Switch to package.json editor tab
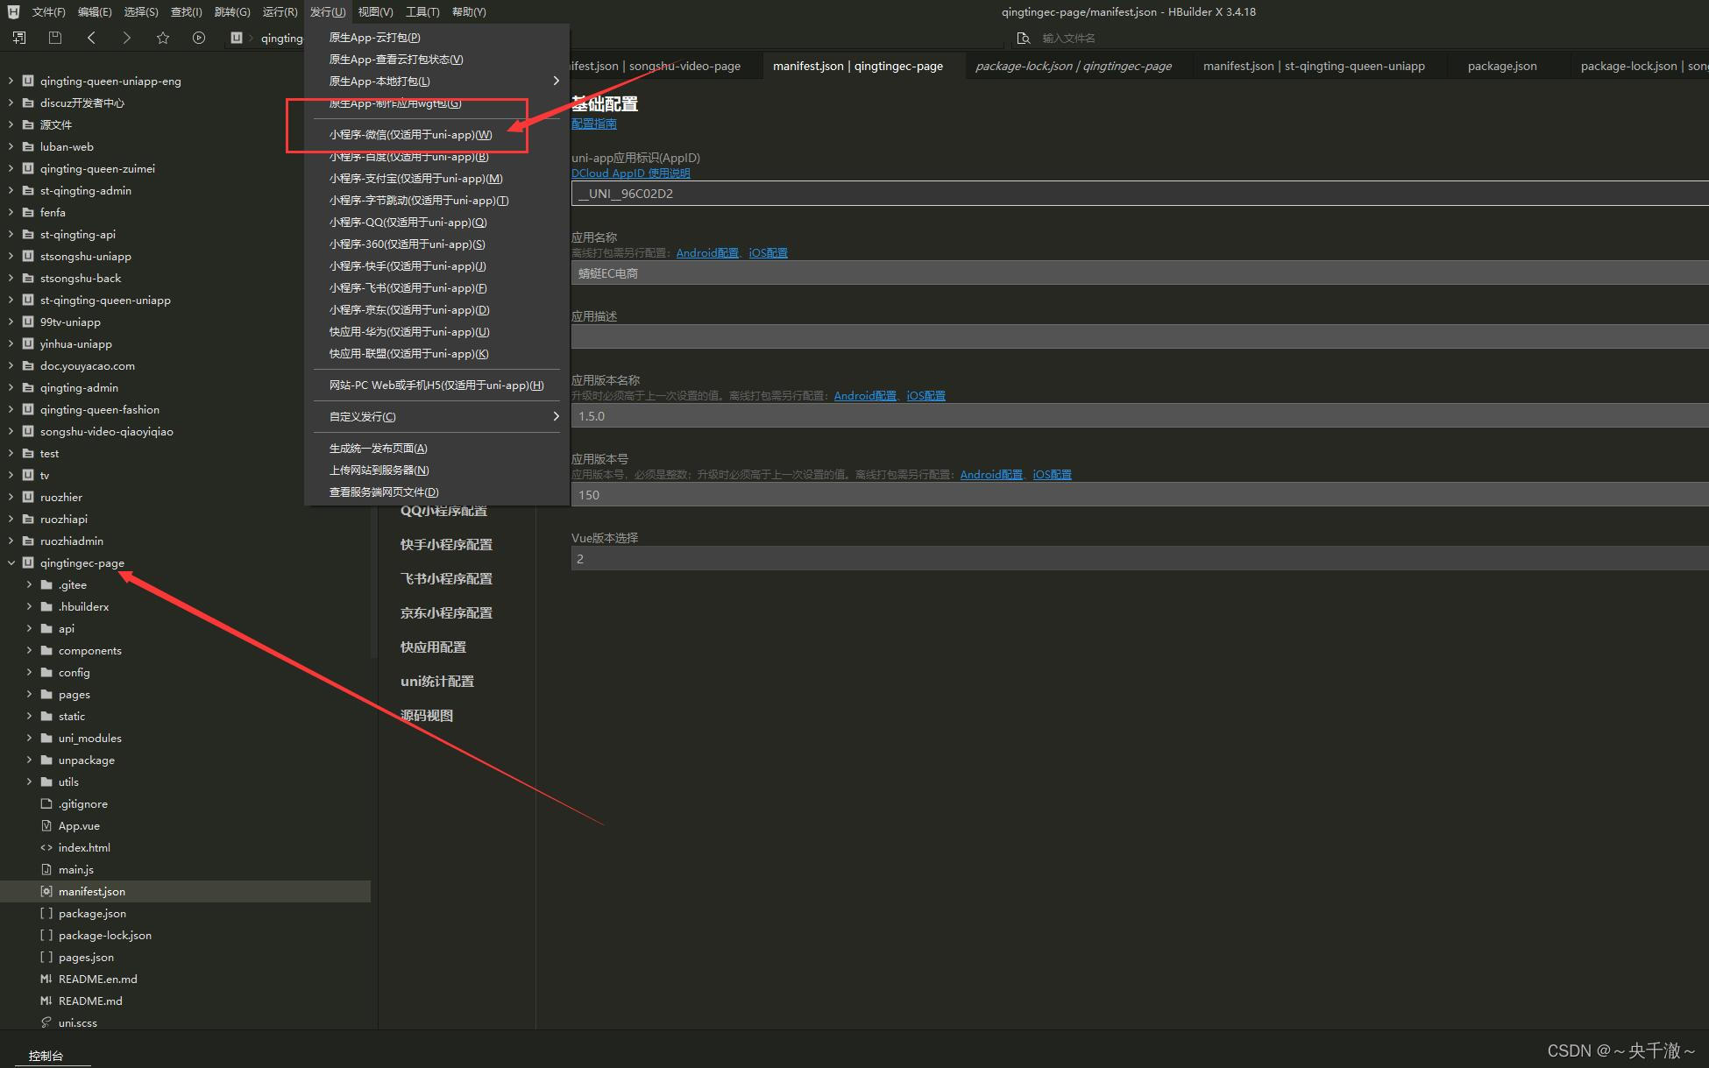This screenshot has height=1068, width=1709. [1502, 66]
